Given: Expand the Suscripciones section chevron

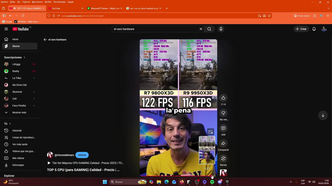Looking at the screenshot, I should [x=24, y=57].
